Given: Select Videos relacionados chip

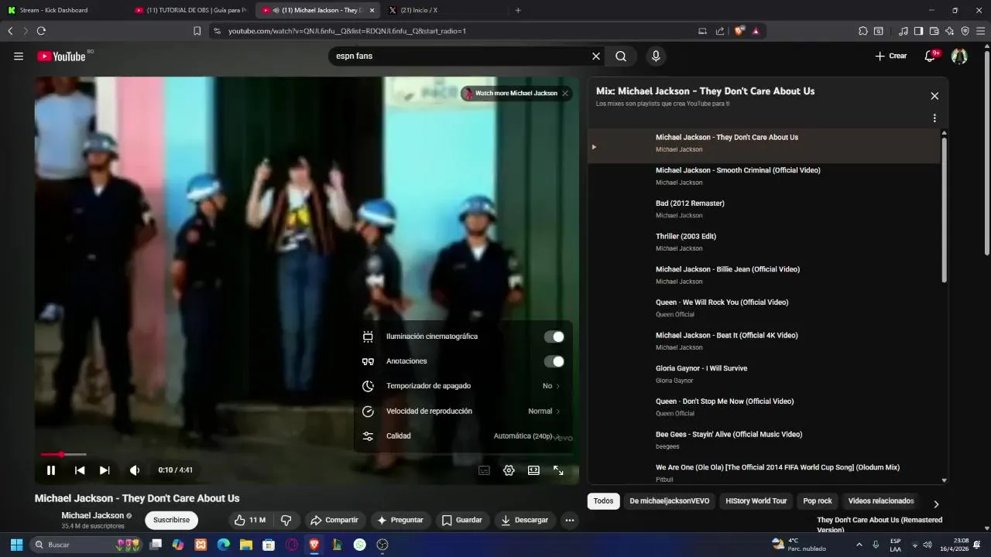Looking at the screenshot, I should coord(881,501).
